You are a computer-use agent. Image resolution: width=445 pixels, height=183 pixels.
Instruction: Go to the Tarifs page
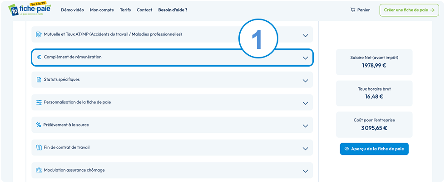pyautogui.click(x=125, y=10)
